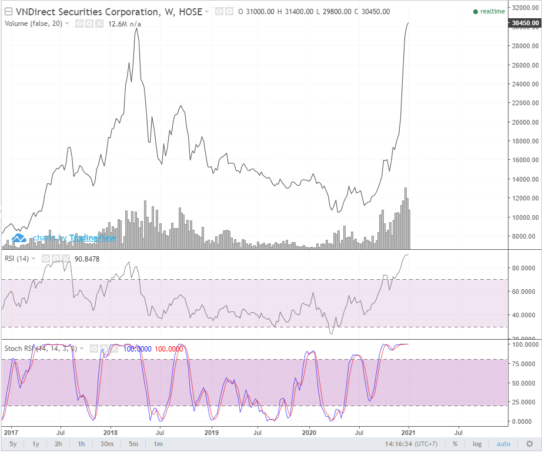Select the 1y date range
The height and width of the screenshot is (452, 542).
point(36,444)
